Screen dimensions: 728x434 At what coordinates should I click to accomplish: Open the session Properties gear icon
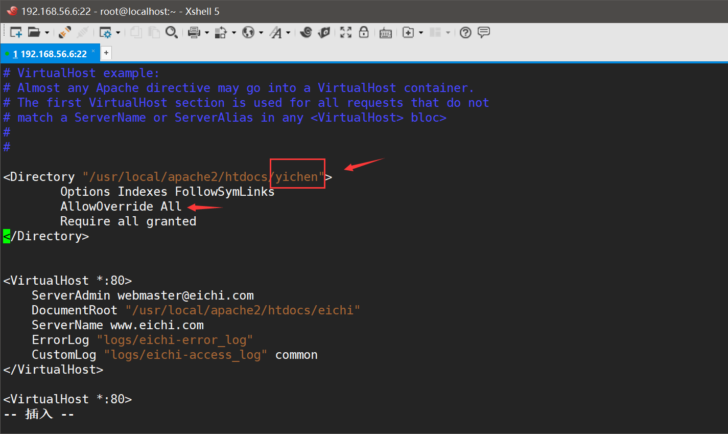coord(105,33)
